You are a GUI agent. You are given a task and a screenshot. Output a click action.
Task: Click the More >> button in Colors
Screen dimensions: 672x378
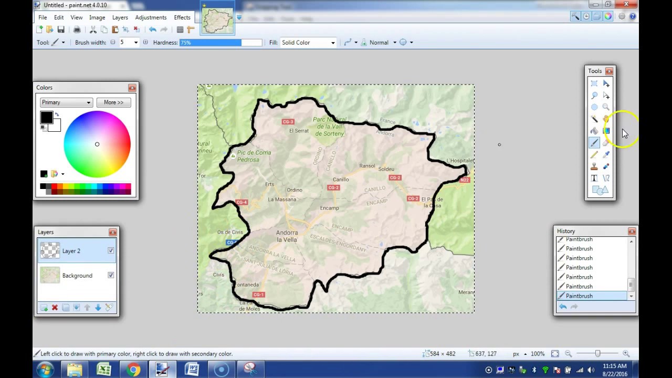click(113, 102)
